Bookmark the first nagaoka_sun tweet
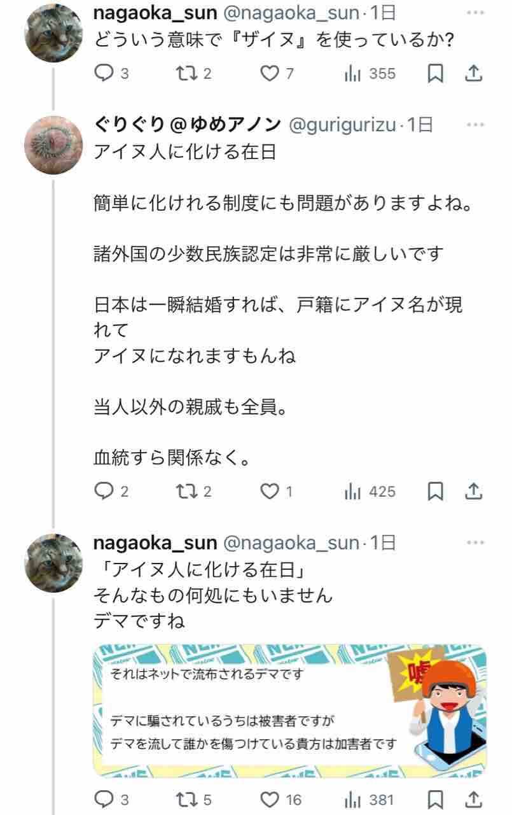This screenshot has width=512, height=815. (435, 74)
